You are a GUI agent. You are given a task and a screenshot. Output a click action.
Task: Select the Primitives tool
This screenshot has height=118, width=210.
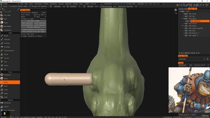point(7,103)
